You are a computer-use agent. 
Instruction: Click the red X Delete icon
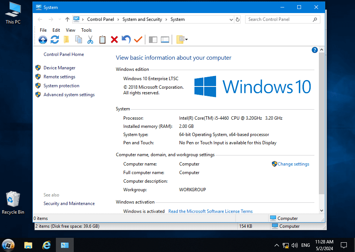coord(114,40)
